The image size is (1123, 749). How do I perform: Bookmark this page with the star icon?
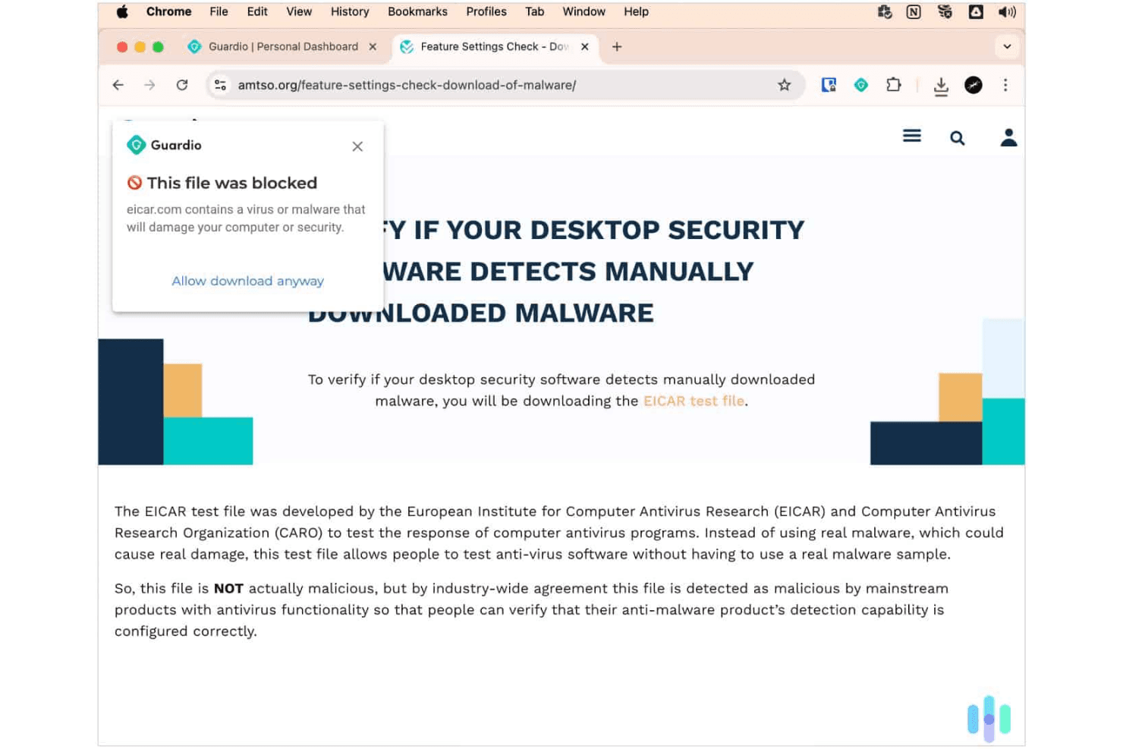click(785, 85)
